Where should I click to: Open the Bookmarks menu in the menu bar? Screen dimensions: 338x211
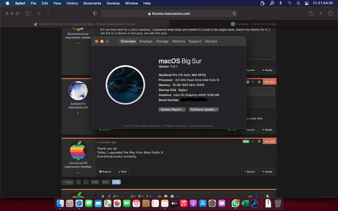coord(92,3)
